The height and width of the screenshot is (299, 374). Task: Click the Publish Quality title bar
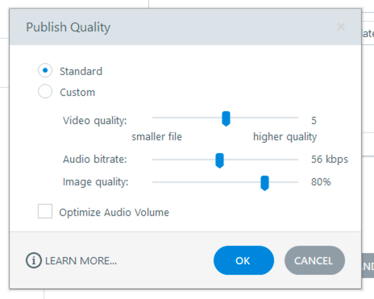tap(181, 27)
